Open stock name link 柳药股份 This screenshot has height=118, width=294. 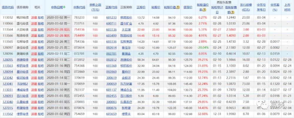(126, 66)
